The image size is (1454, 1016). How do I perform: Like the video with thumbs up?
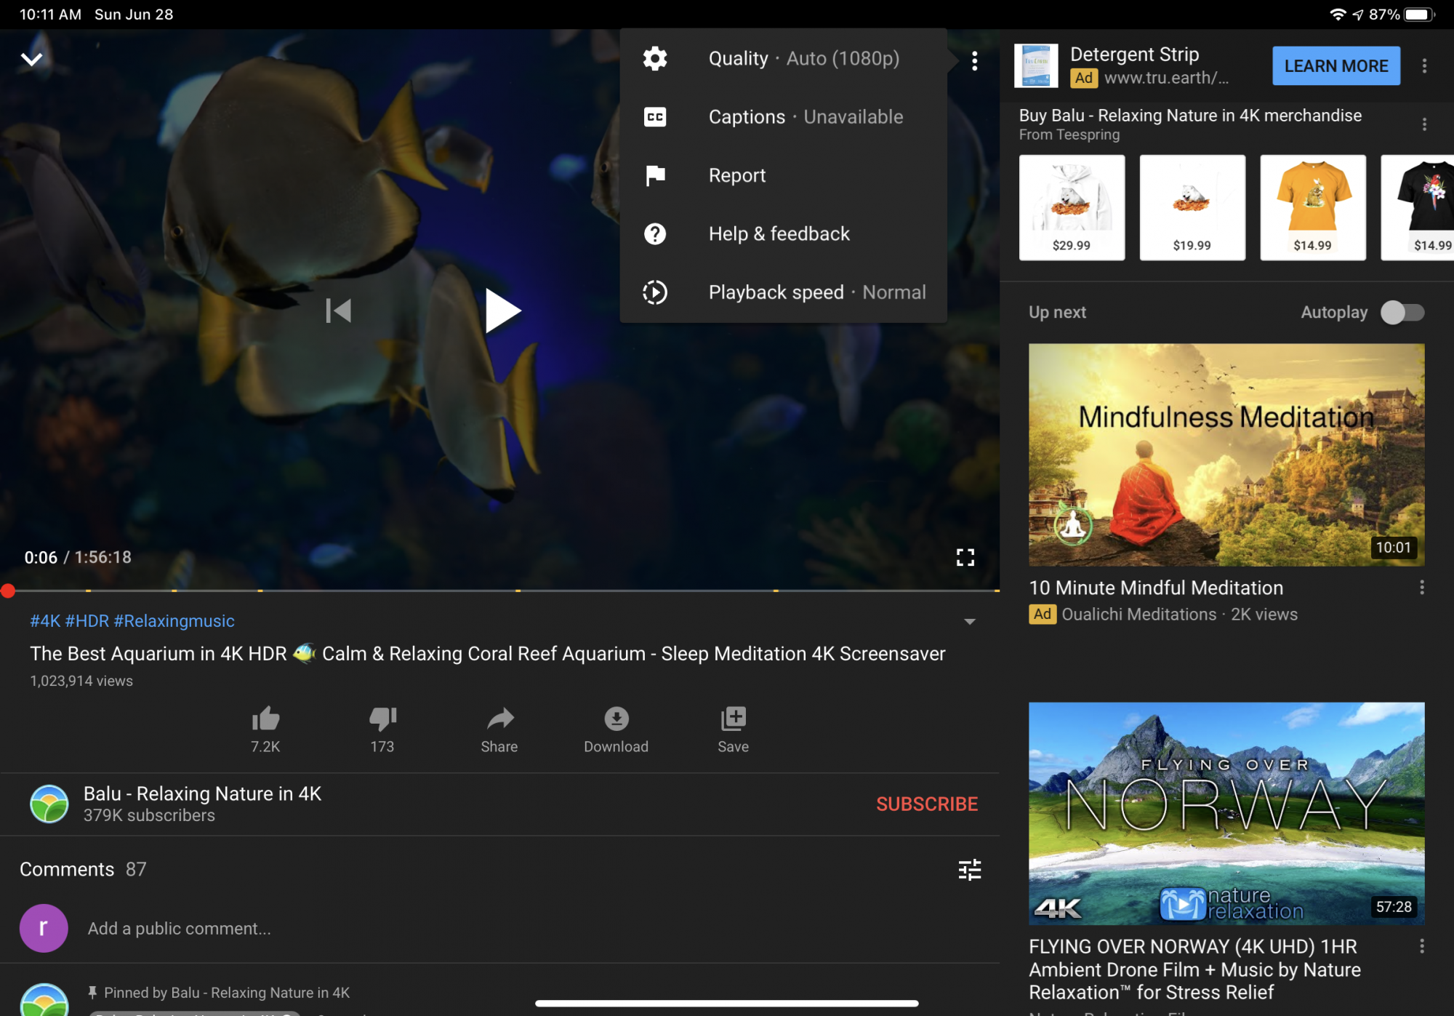(x=265, y=729)
